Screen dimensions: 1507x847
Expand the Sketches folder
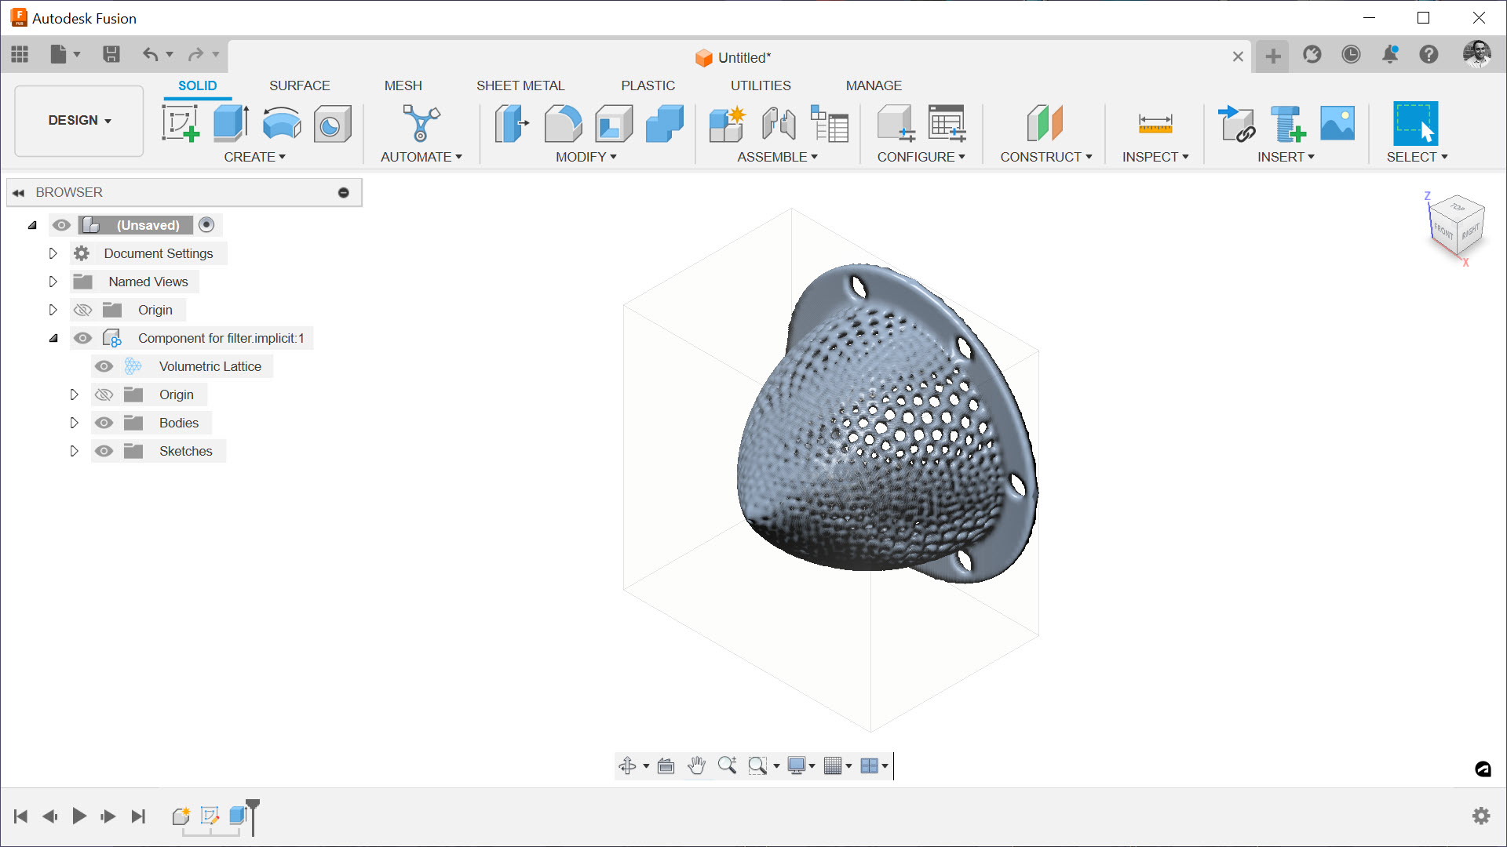tap(75, 451)
